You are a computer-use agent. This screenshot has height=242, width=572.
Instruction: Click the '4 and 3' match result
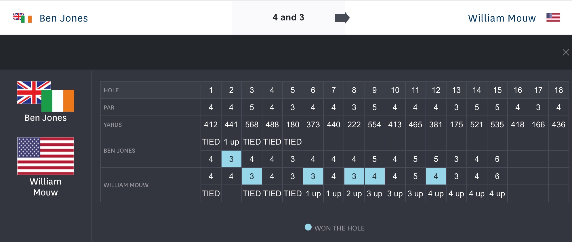pyautogui.click(x=288, y=18)
